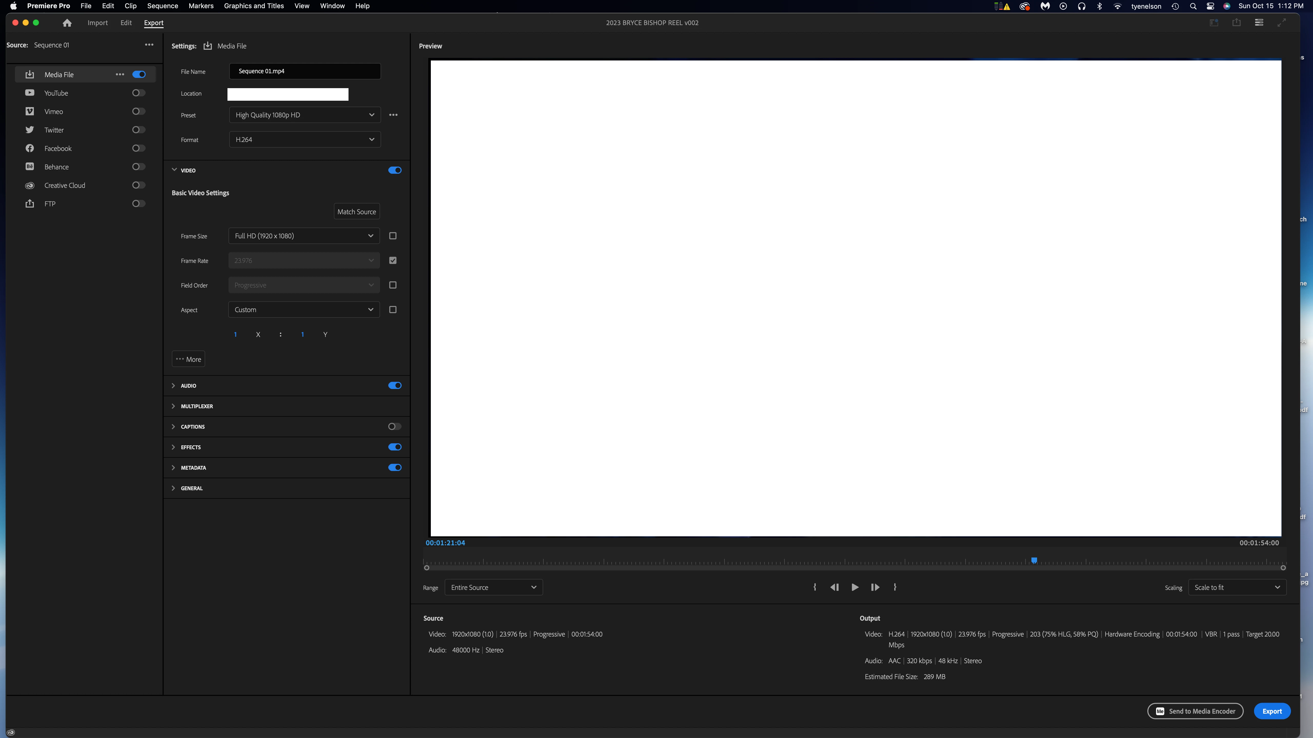Switch to the Import tab

pyautogui.click(x=97, y=23)
